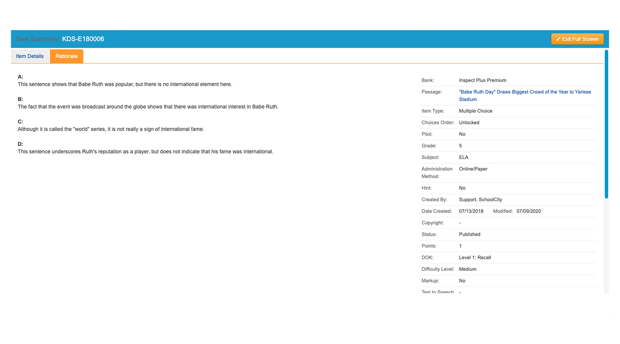Click the Points value 1
Viewport: 620px width, 344px height.
tap(460, 246)
